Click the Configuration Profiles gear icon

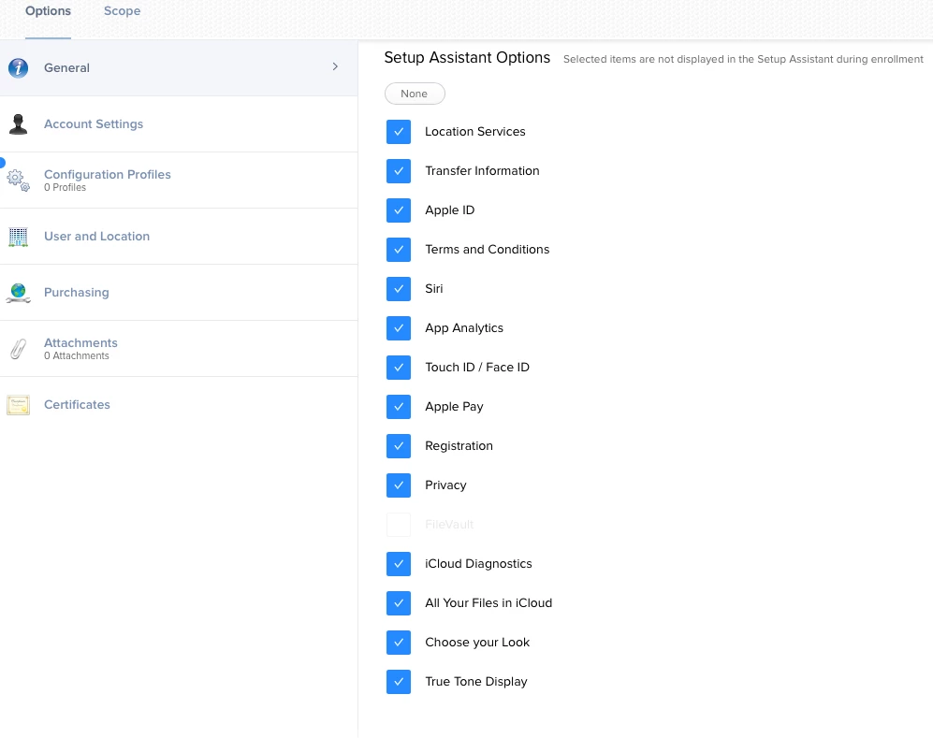18,181
